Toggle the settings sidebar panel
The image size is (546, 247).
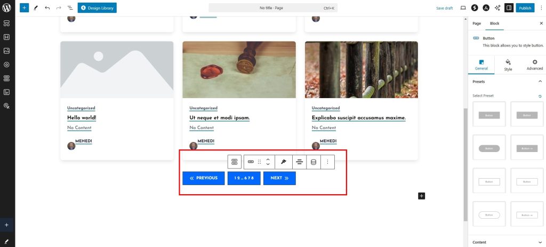[x=509, y=8]
